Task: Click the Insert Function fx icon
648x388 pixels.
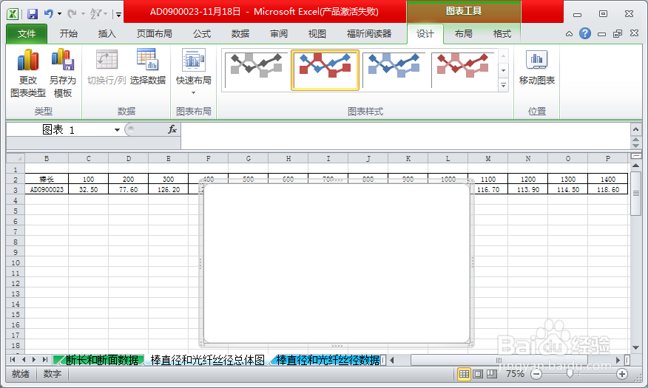Action: [x=172, y=129]
